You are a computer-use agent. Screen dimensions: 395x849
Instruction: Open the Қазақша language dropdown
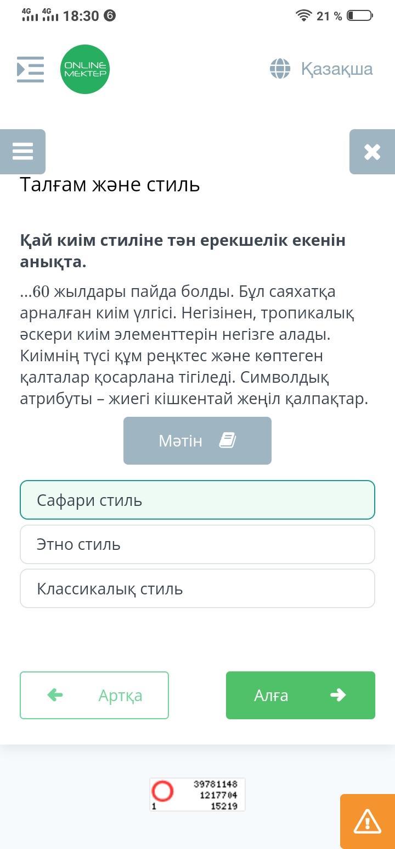click(x=336, y=69)
